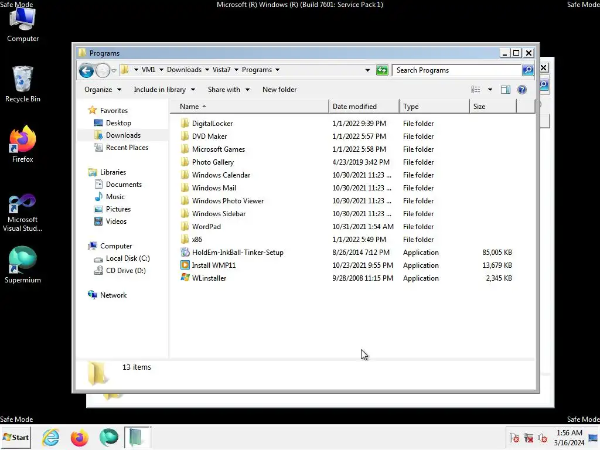The image size is (600, 450).
Task: Open Supermium from the taskbar
Action: pos(108,437)
